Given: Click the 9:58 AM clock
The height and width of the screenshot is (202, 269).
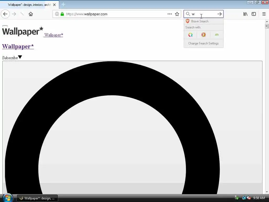Looking at the screenshot, I should [259, 198].
